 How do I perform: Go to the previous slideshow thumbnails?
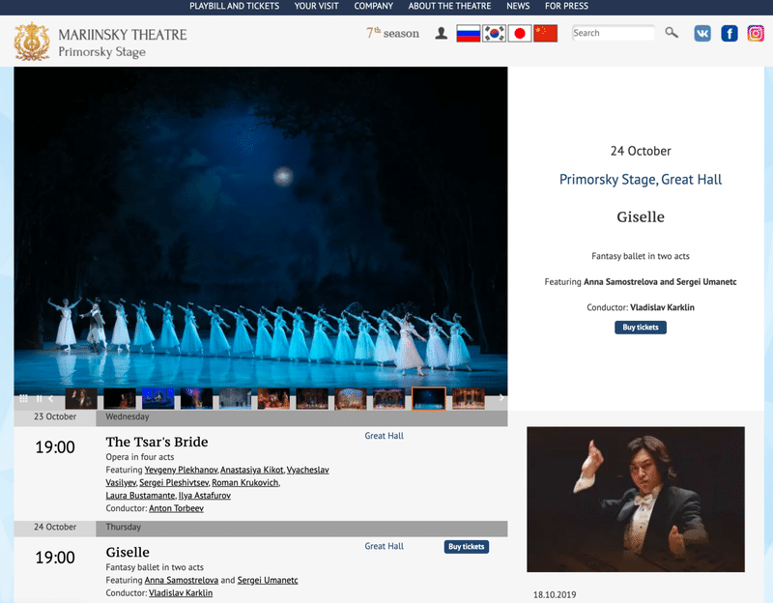click(51, 398)
